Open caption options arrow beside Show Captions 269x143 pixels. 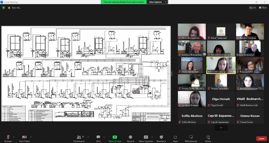152,137
